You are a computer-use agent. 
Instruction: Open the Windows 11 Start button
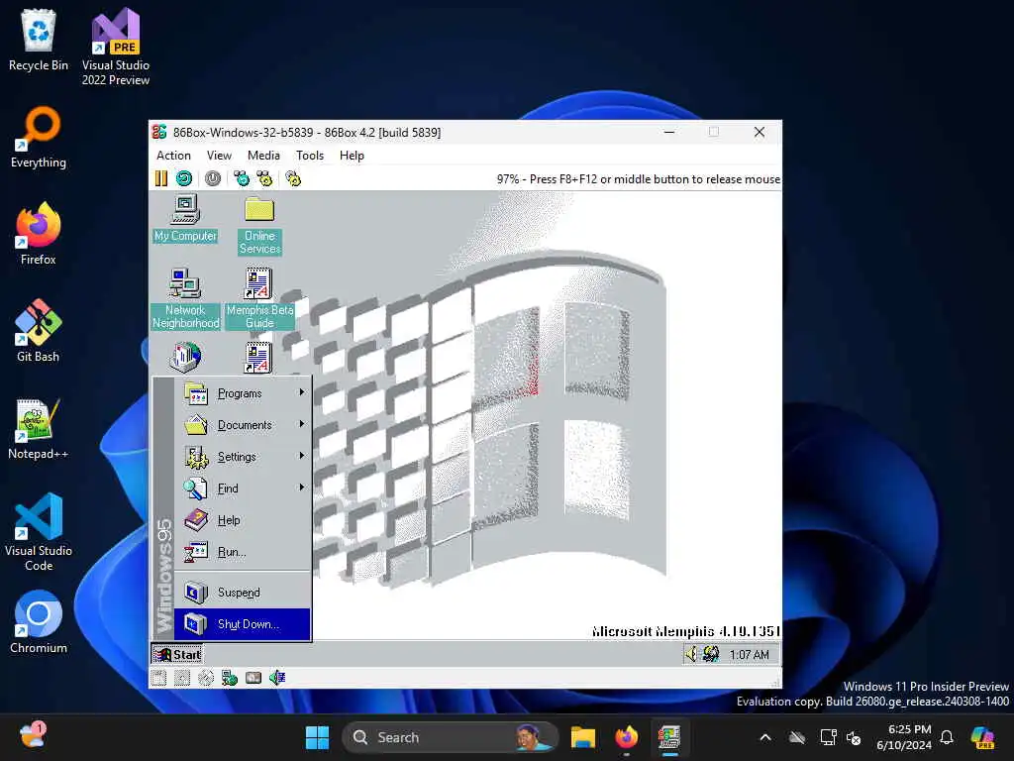pyautogui.click(x=317, y=737)
